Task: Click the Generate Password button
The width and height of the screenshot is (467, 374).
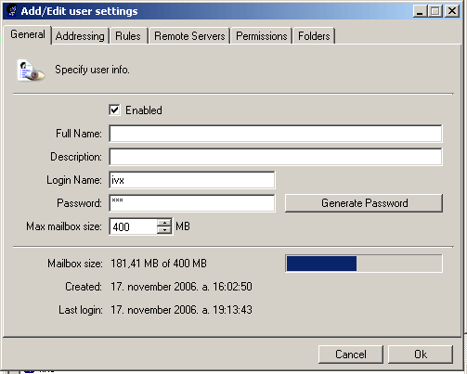Action: 364,203
